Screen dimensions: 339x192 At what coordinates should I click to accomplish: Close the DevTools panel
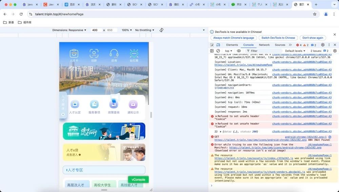click(335, 45)
